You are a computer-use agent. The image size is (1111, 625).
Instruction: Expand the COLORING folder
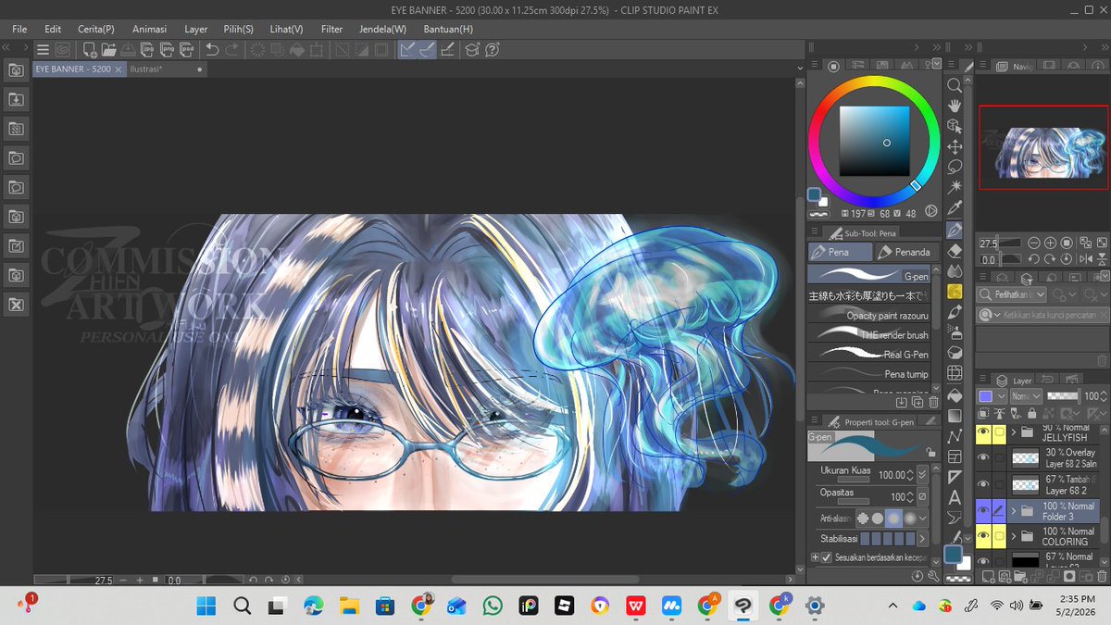click(1014, 536)
